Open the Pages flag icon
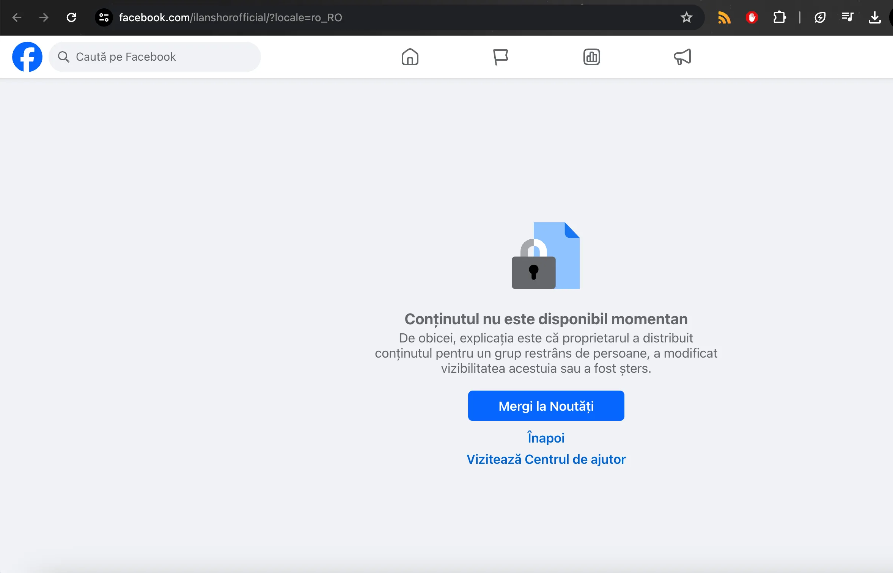The image size is (893, 573). tap(500, 57)
